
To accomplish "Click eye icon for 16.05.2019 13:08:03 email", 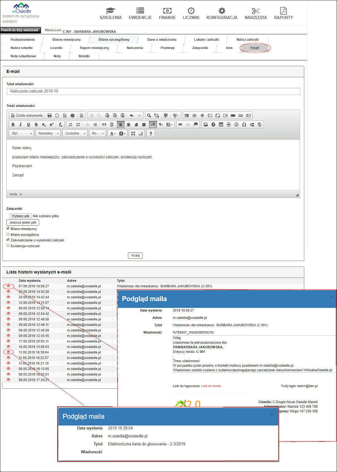I will point(9,346).
